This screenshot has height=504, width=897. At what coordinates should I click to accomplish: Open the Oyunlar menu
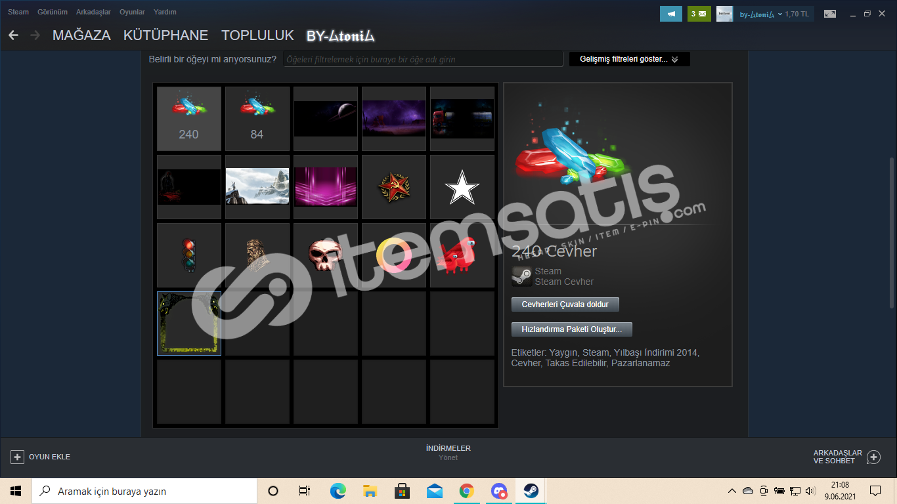[132, 12]
